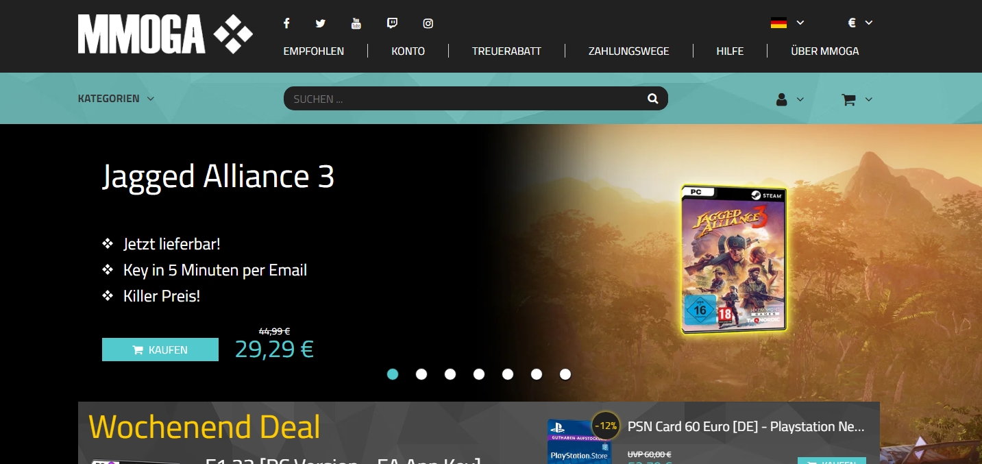Expand the currency selector chevron
The height and width of the screenshot is (464, 982).
click(869, 23)
